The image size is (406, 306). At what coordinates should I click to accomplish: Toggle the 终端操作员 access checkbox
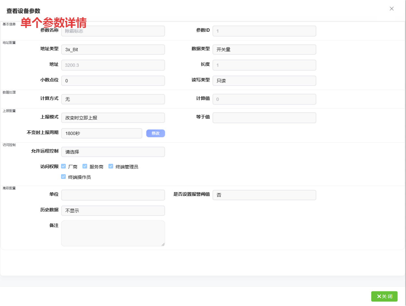[x=63, y=177]
